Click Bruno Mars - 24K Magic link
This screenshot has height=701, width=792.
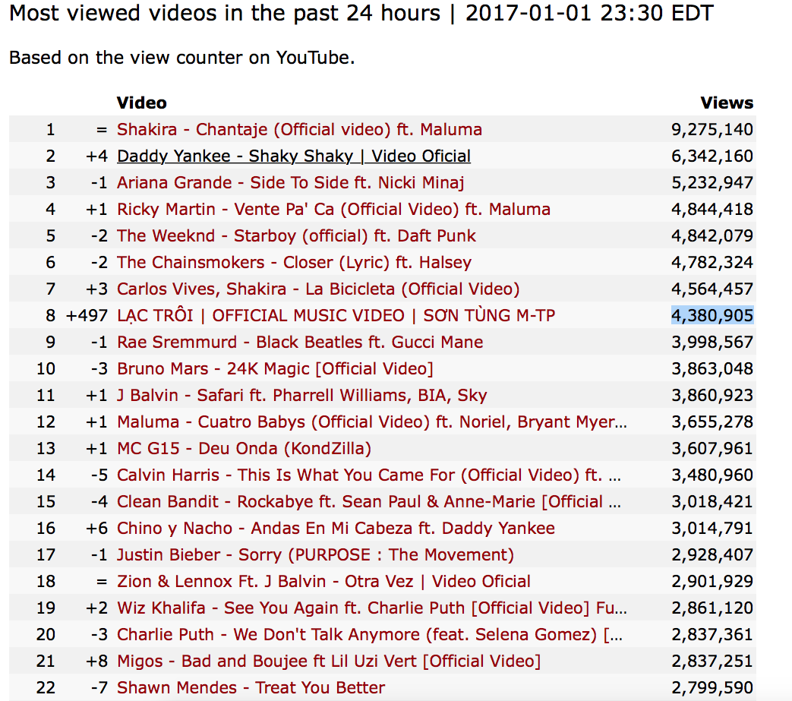pyautogui.click(x=275, y=369)
